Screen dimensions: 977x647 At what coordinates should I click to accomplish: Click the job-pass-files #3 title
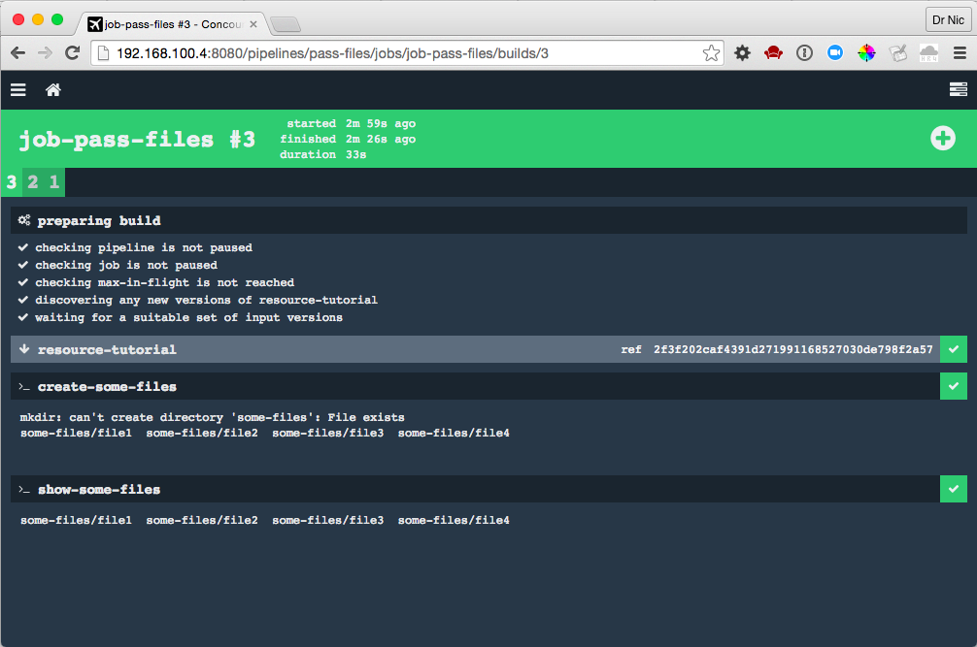coord(137,140)
